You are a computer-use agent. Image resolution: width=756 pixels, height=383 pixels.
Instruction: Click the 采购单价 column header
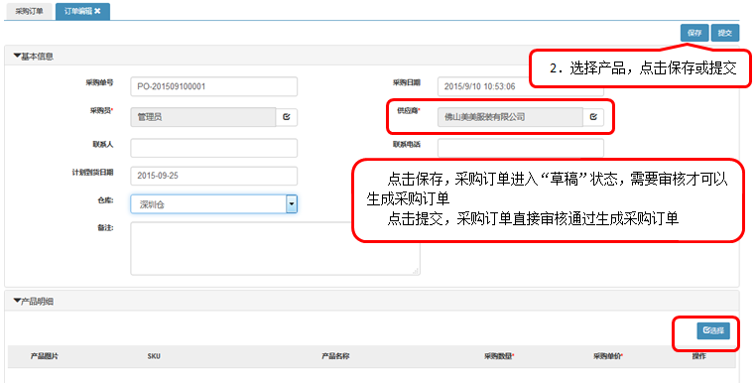(608, 356)
